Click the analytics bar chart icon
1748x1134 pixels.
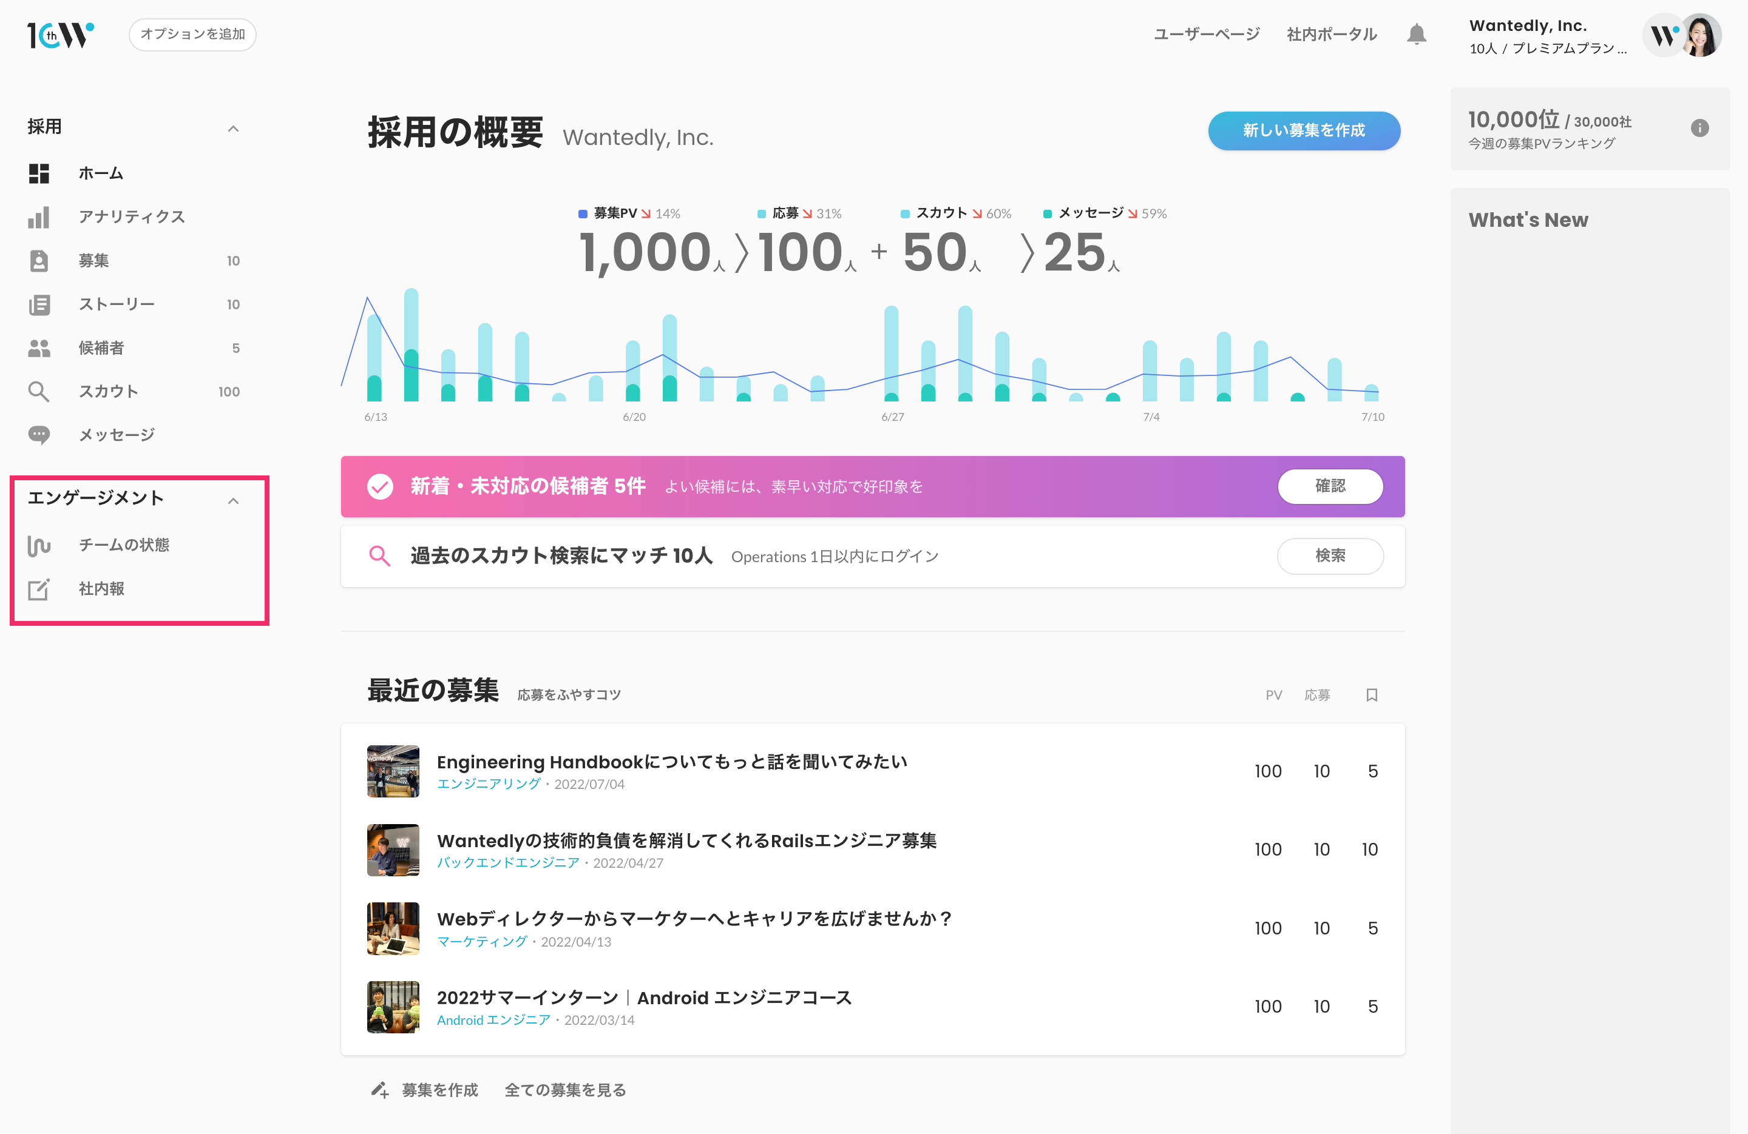[39, 217]
